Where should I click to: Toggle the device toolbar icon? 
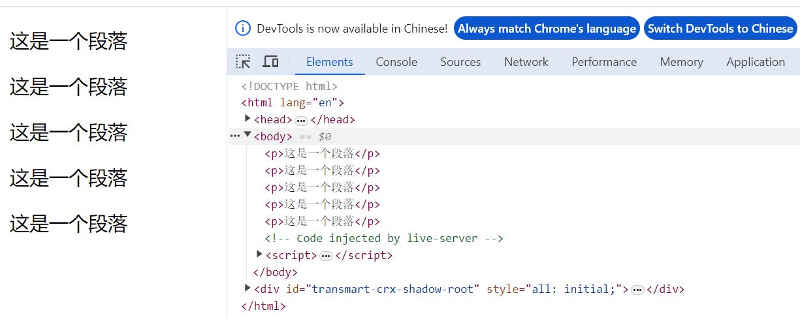pyautogui.click(x=270, y=62)
